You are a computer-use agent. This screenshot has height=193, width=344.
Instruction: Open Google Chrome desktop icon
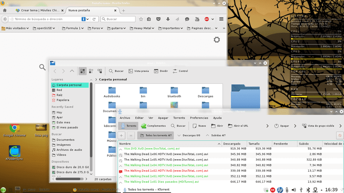pyautogui.click(x=15, y=130)
